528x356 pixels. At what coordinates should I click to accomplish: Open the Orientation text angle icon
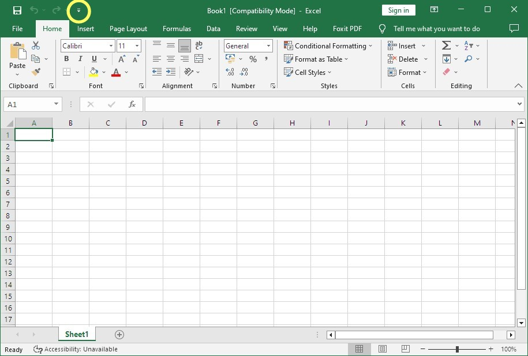[x=189, y=71]
